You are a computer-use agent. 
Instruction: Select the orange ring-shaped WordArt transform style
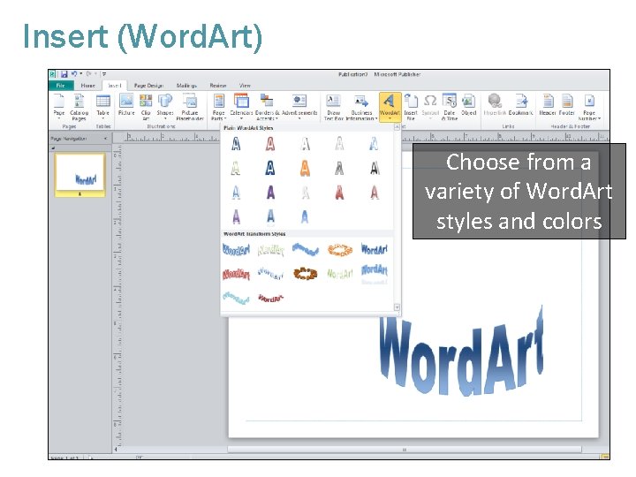(x=340, y=250)
